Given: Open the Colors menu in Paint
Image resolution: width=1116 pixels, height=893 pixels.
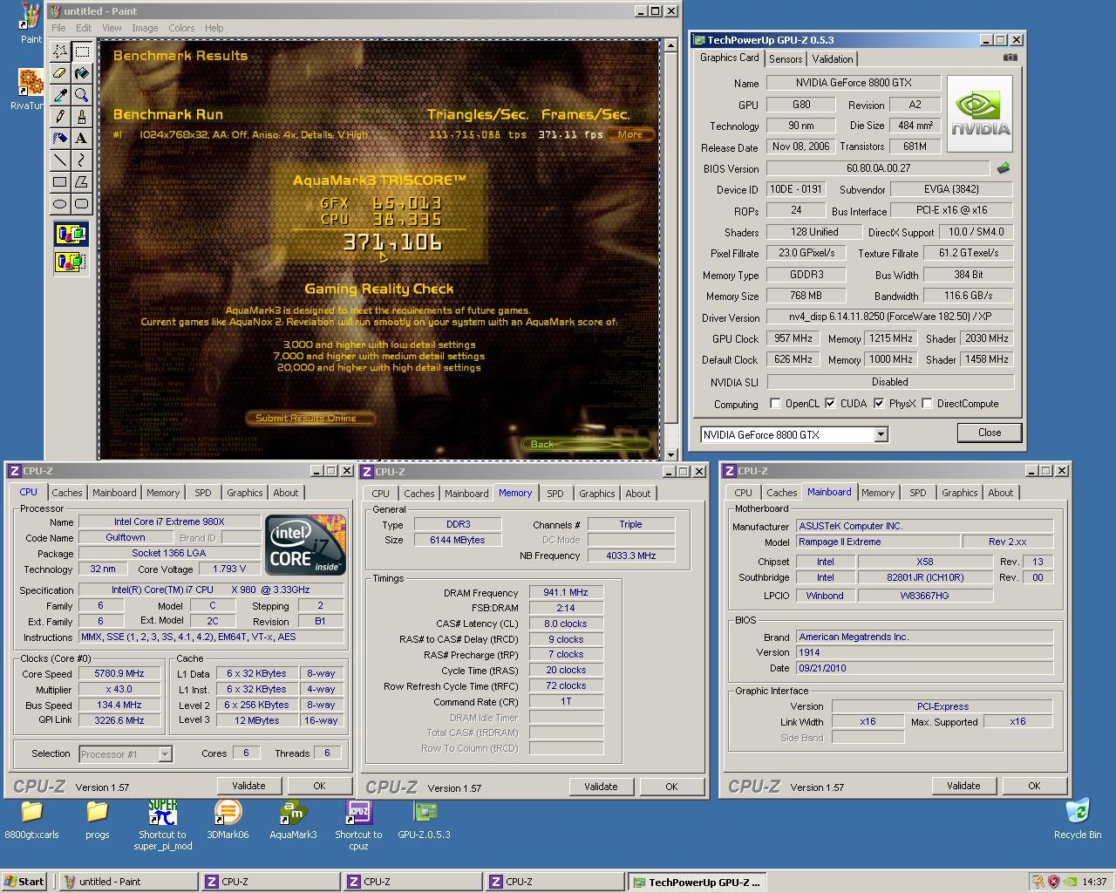Looking at the screenshot, I should click(x=181, y=28).
